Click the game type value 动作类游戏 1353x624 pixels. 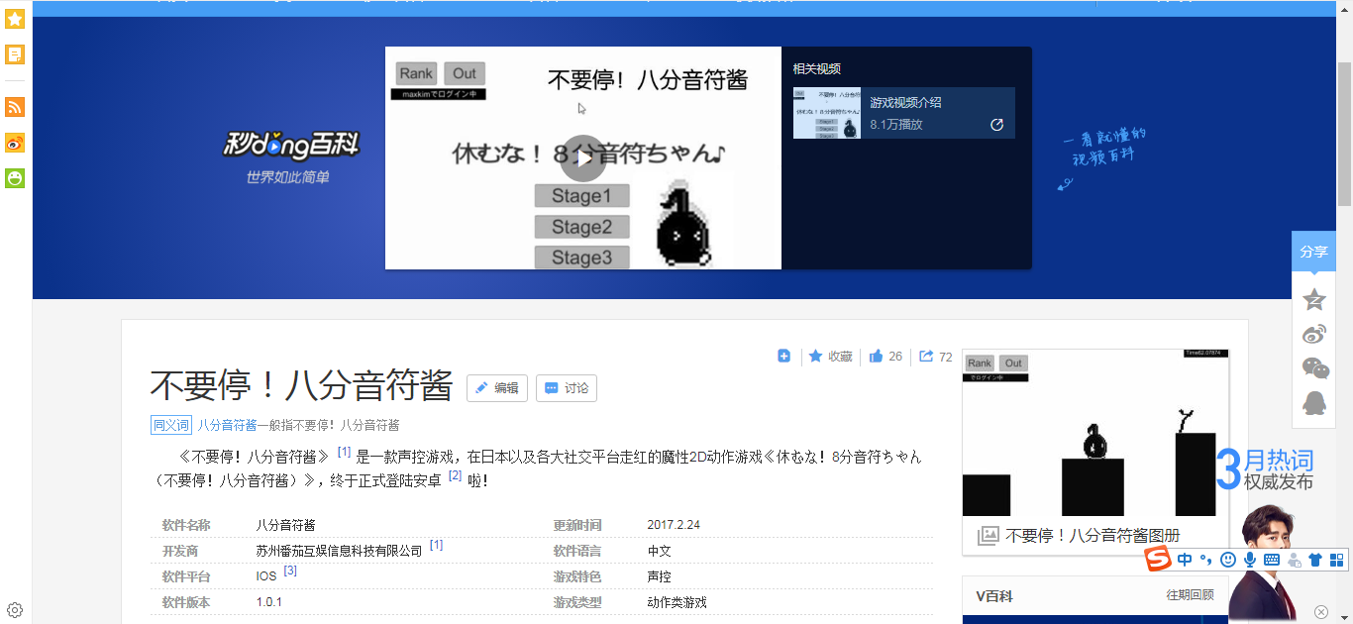676,602
